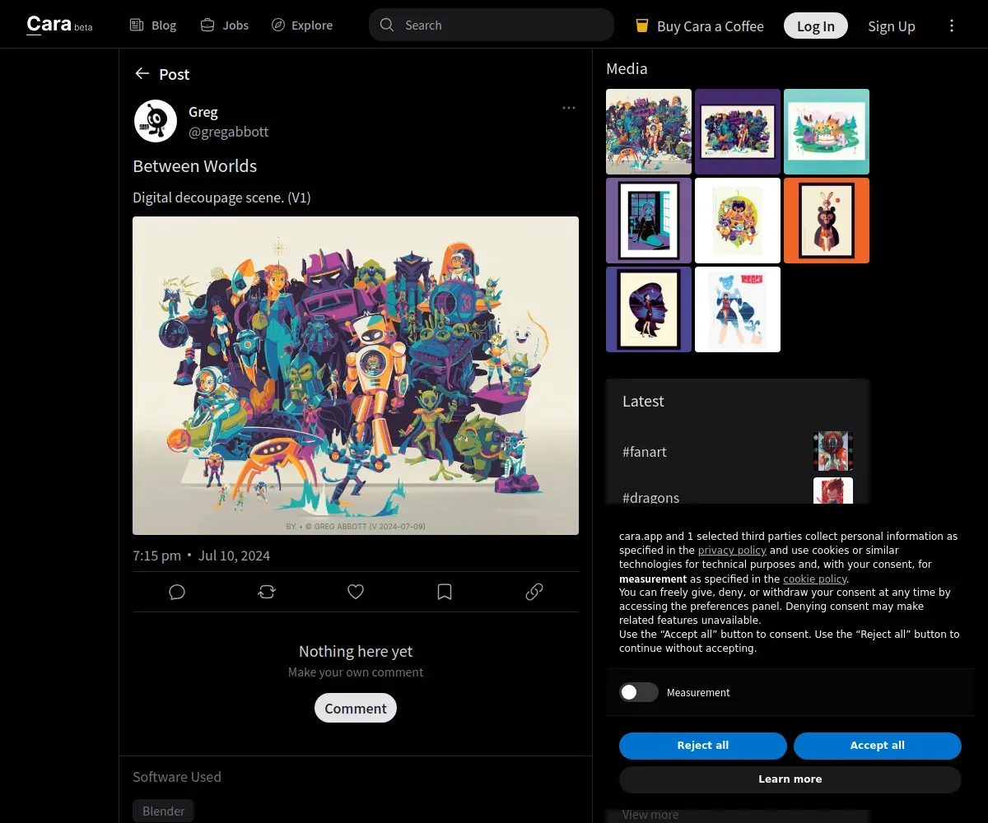Copy the post link icon
The width and height of the screenshot is (988, 823).
click(x=534, y=592)
